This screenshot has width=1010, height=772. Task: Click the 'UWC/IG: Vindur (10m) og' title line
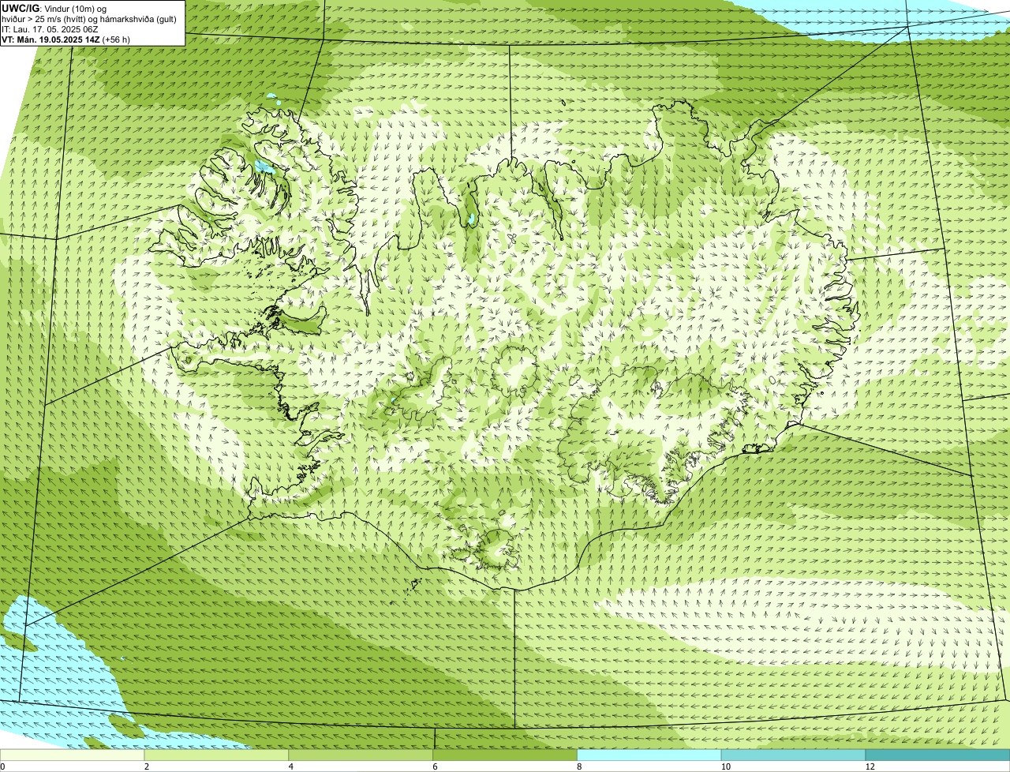click(54, 8)
